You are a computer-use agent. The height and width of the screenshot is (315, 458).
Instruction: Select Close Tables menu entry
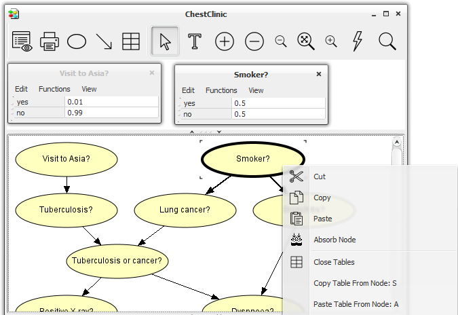(334, 262)
